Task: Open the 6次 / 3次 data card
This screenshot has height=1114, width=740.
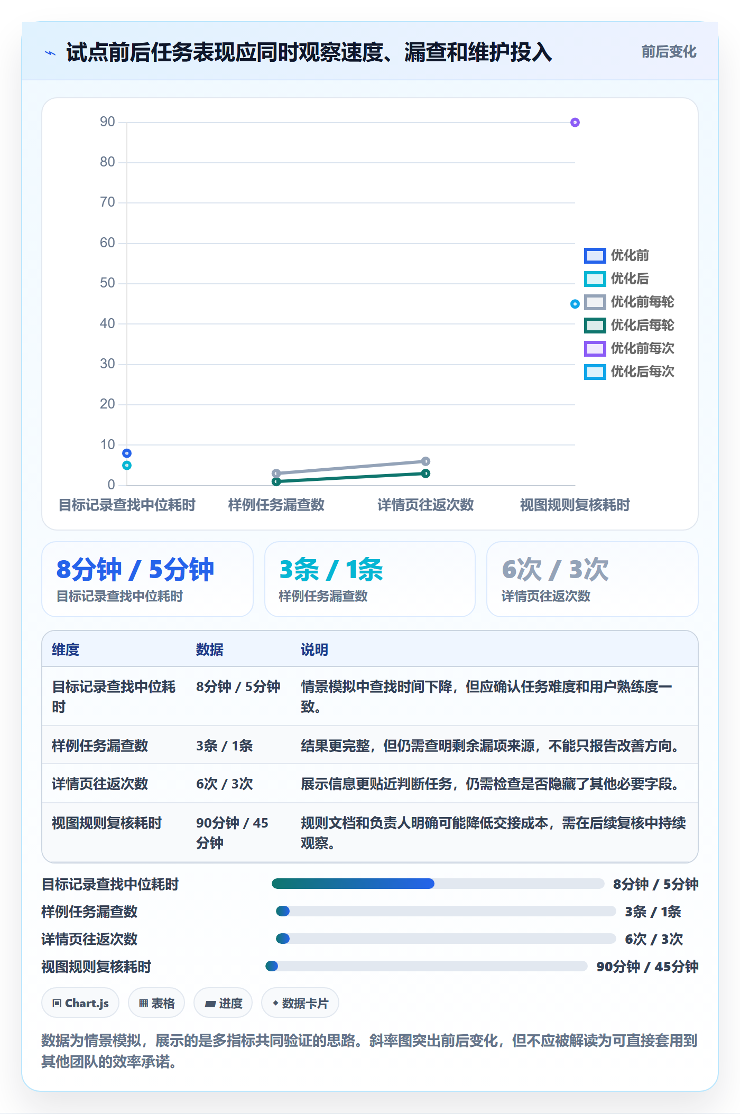Action: click(x=593, y=579)
